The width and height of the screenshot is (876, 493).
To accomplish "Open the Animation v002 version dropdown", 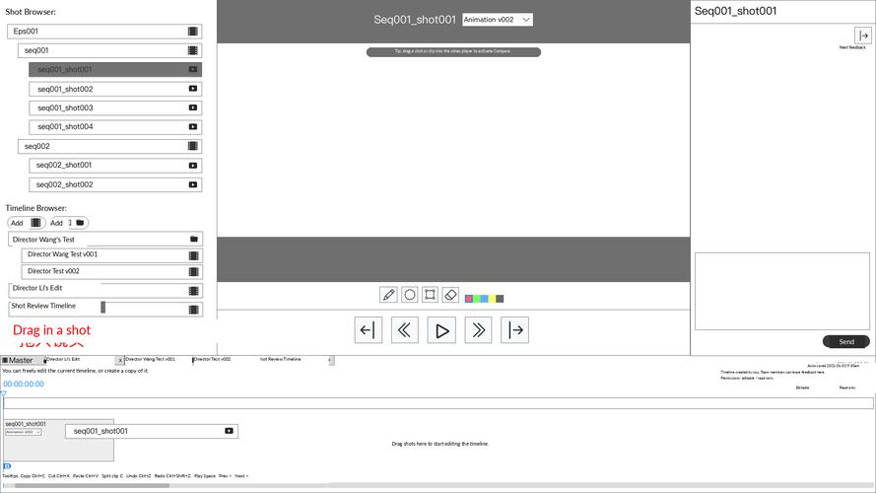I will [x=498, y=20].
